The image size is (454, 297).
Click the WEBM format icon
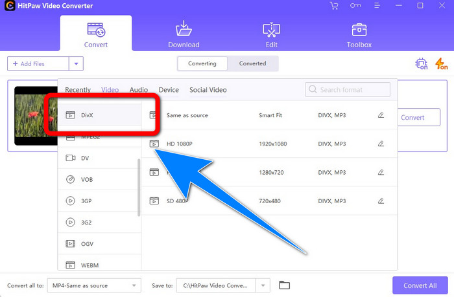click(70, 265)
